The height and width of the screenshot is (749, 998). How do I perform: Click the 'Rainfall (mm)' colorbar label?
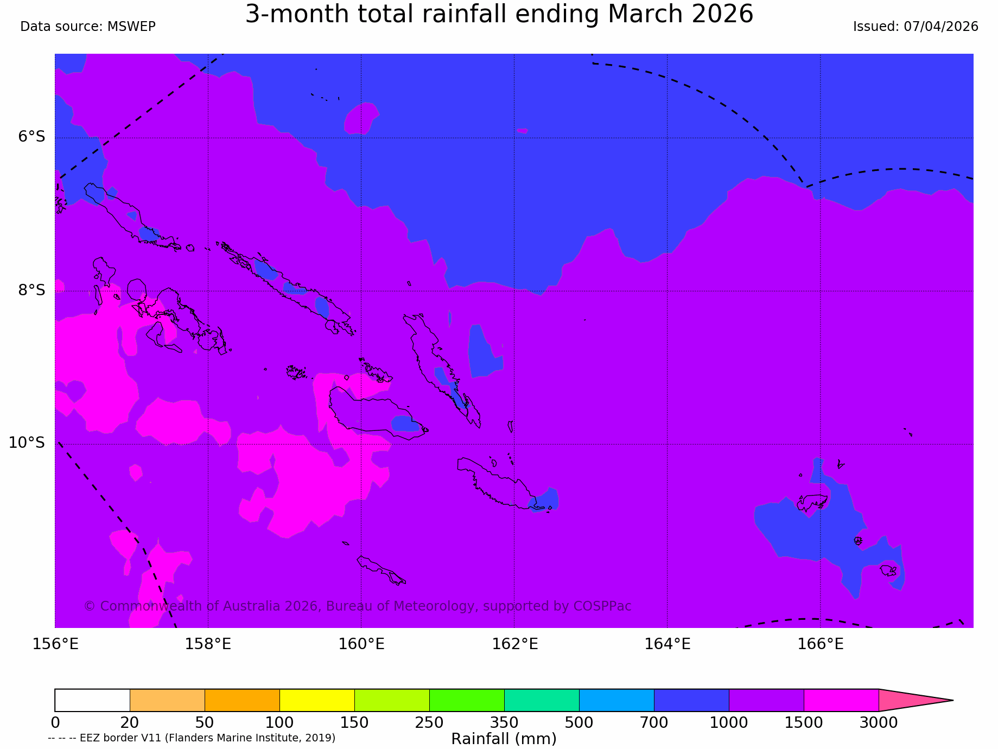[504, 739]
